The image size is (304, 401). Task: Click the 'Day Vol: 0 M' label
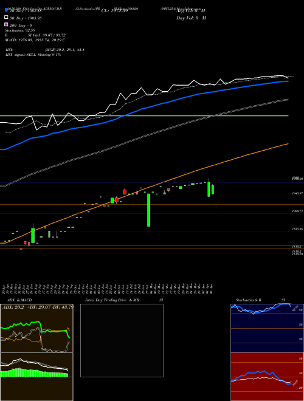pyautogui.click(x=191, y=18)
